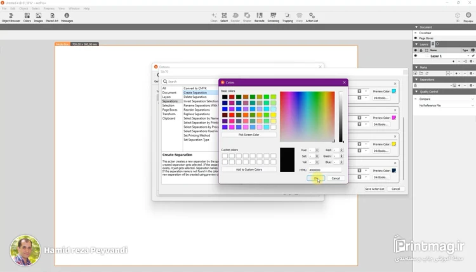Open the Edit menu

point(13,8)
